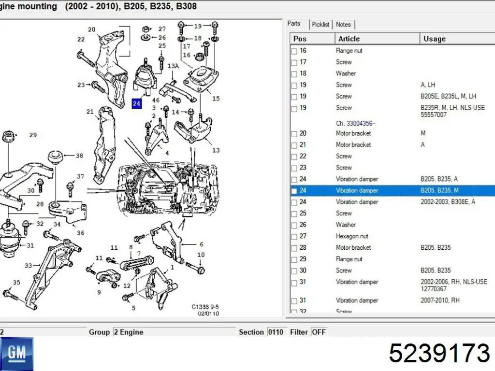Tick checkbox for pos 20 Motor bracket M
The height and width of the screenshot is (371, 495).
click(294, 134)
